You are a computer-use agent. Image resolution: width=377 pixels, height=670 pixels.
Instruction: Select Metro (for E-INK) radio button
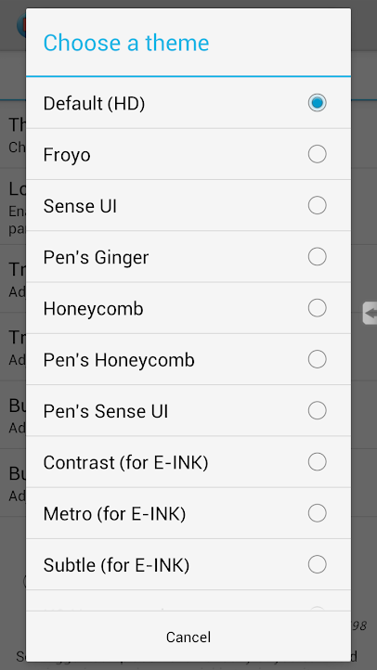(318, 513)
